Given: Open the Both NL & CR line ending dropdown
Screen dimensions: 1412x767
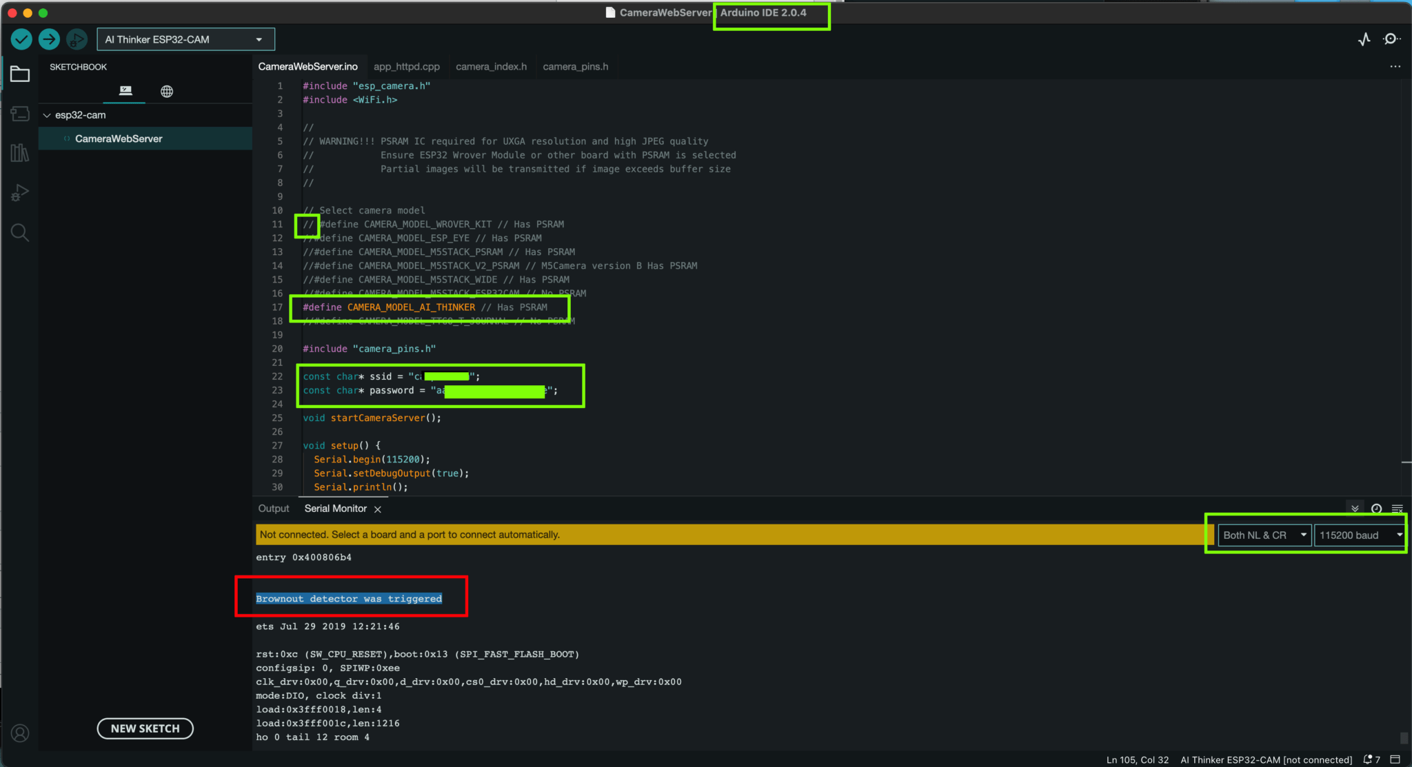Looking at the screenshot, I should 1264,535.
